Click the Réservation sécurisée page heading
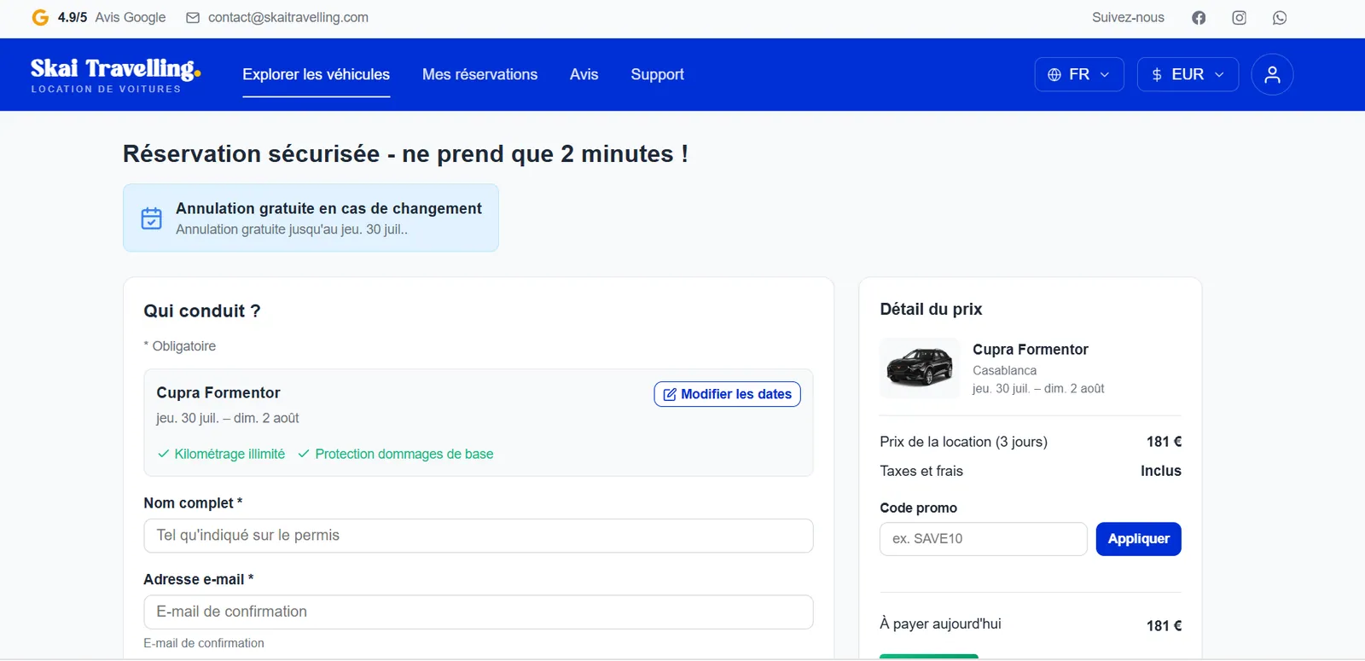Viewport: 1365px width, 661px height. pyautogui.click(x=405, y=154)
